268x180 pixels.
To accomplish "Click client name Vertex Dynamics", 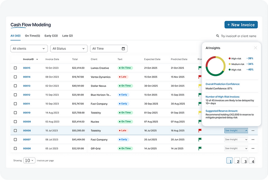I will click(x=101, y=77).
